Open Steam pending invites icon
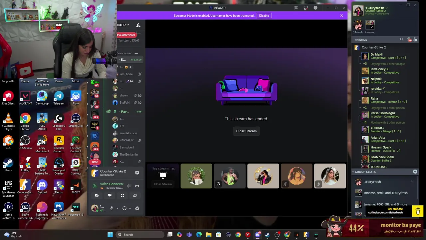The height and width of the screenshot is (240, 426). click(x=409, y=40)
